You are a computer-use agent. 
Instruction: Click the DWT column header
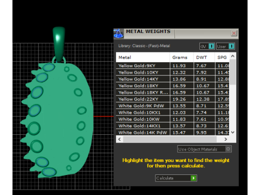(x=204, y=57)
